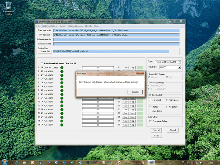Click port 1 progress bar at 0%
This screenshot has width=220, height=165.
pos(98,68)
